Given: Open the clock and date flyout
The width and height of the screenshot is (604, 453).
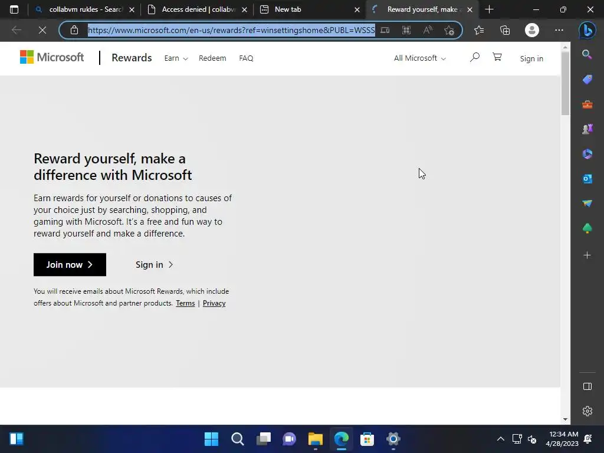Looking at the screenshot, I should pos(562,439).
